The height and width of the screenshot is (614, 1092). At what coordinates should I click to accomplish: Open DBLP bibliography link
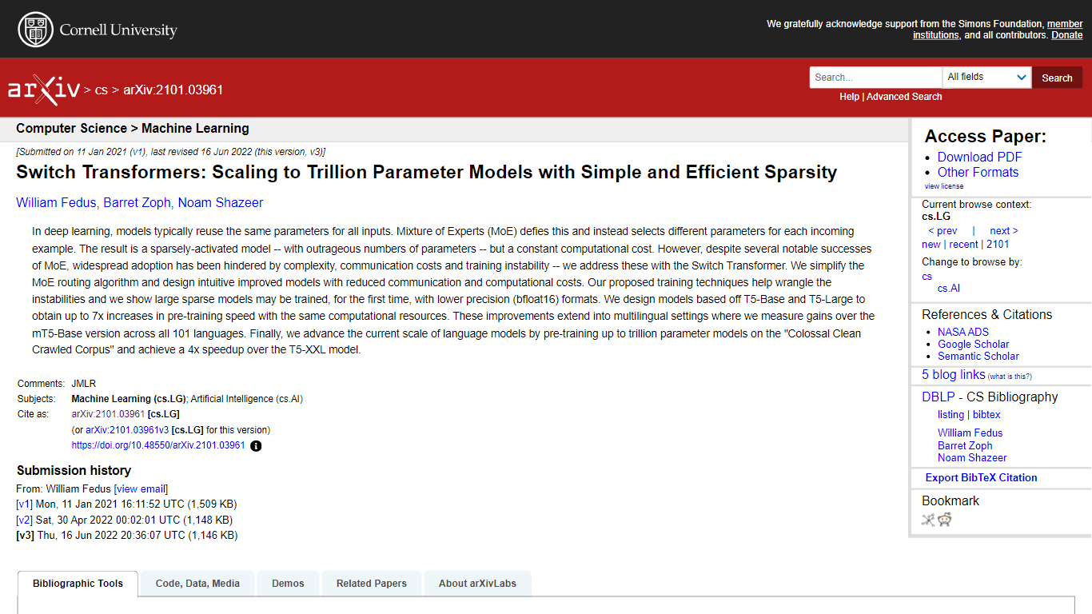point(938,397)
